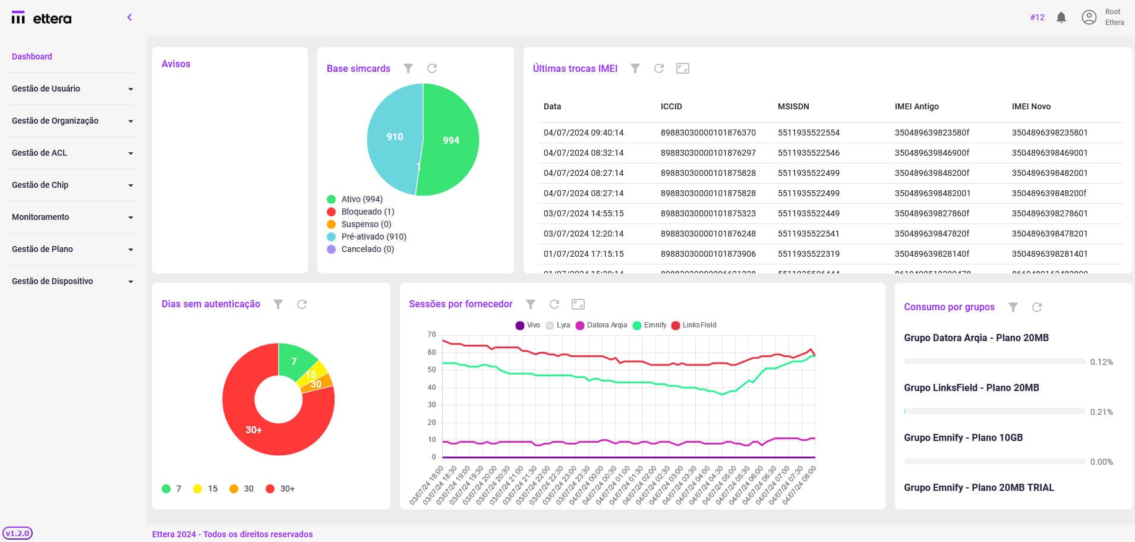The image size is (1135, 542).
Task: Maximize the Sessões por fornecedor chart
Action: (578, 304)
